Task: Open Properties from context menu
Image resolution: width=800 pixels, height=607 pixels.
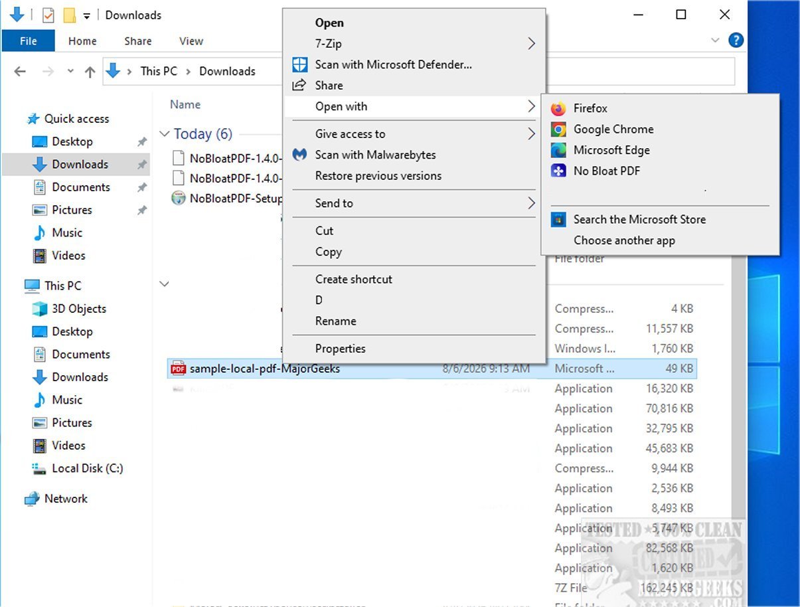Action: pos(341,349)
